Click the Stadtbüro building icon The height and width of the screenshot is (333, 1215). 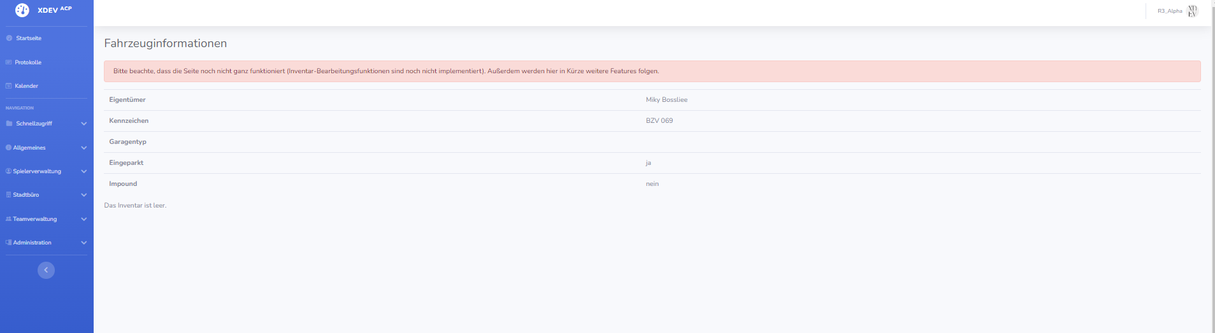(x=8, y=195)
